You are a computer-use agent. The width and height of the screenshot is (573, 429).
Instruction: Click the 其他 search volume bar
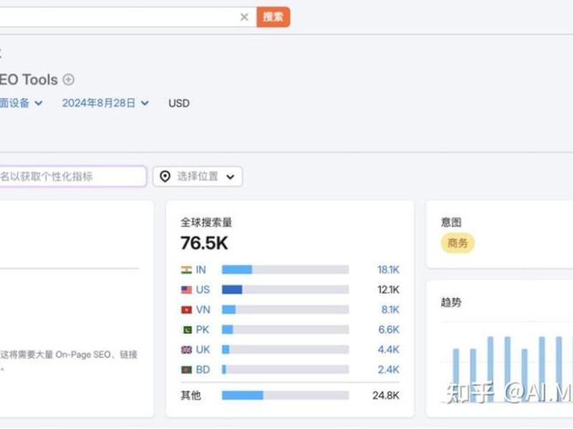tap(285, 395)
